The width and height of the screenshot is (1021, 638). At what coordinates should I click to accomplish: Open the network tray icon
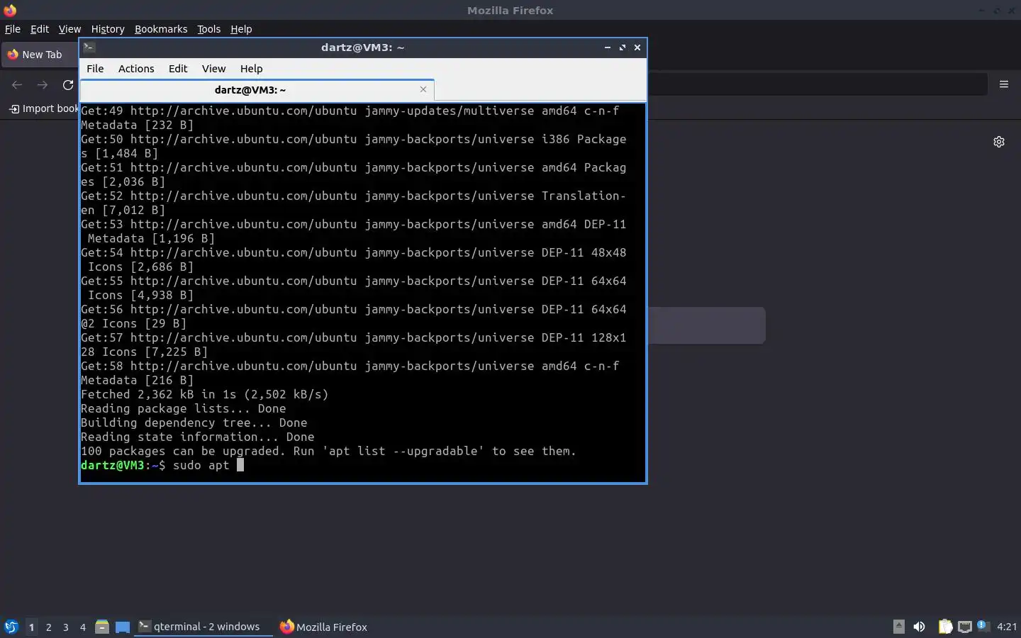pyautogui.click(x=964, y=627)
